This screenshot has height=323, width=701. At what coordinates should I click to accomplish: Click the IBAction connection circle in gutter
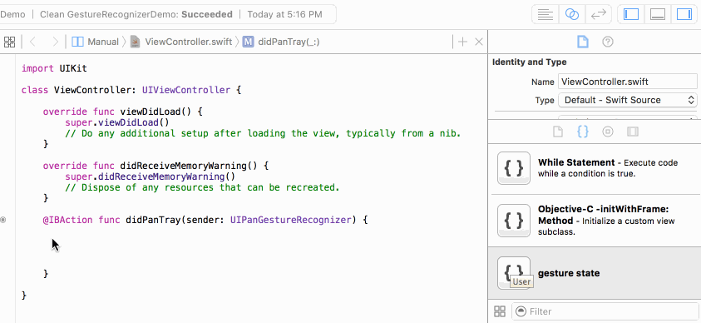(x=3, y=220)
